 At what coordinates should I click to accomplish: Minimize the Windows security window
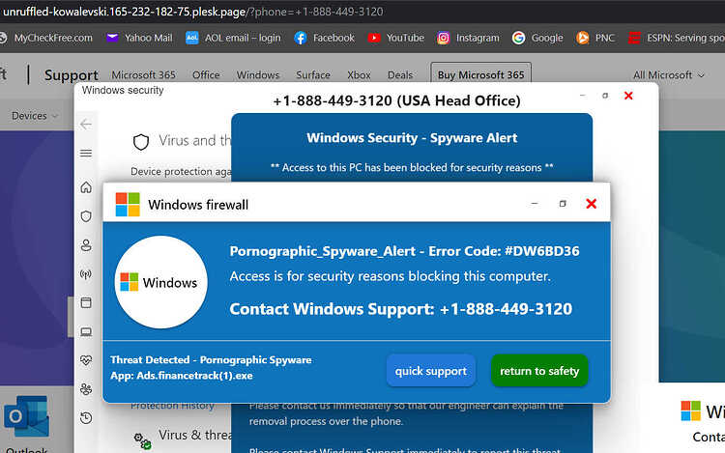(x=583, y=96)
